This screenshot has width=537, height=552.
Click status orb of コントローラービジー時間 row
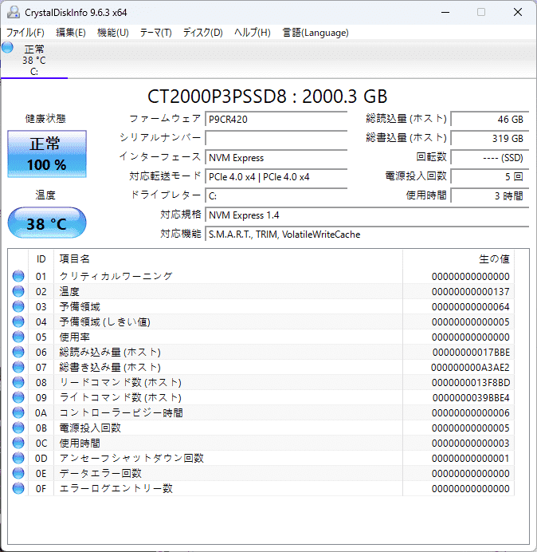[18, 412]
